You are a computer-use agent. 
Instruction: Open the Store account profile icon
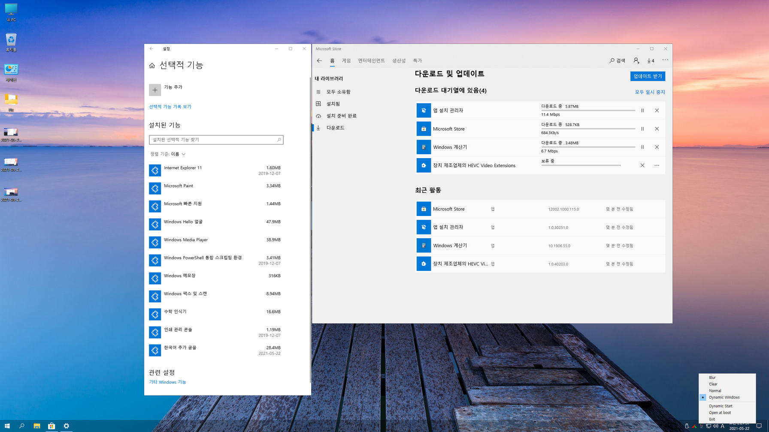click(x=636, y=60)
